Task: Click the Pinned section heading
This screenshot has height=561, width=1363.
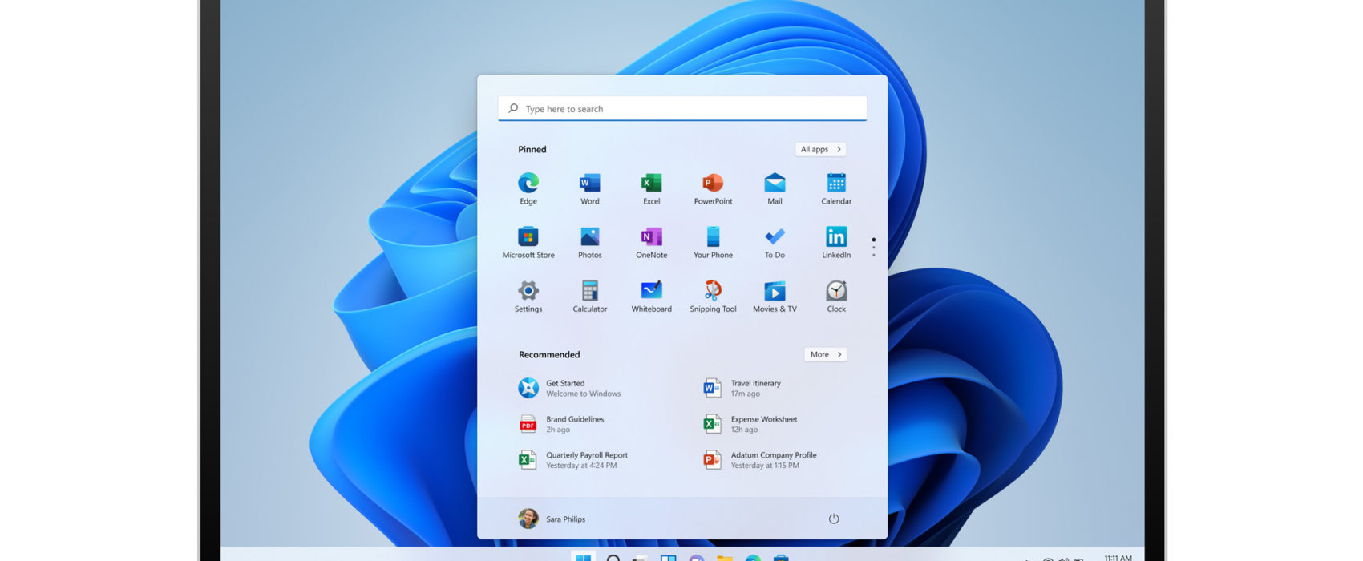Action: (532, 149)
